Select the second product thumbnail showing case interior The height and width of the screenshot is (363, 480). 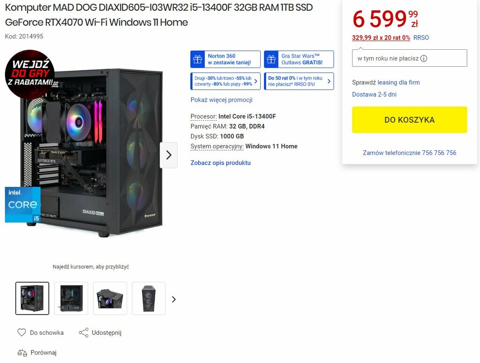(71, 298)
